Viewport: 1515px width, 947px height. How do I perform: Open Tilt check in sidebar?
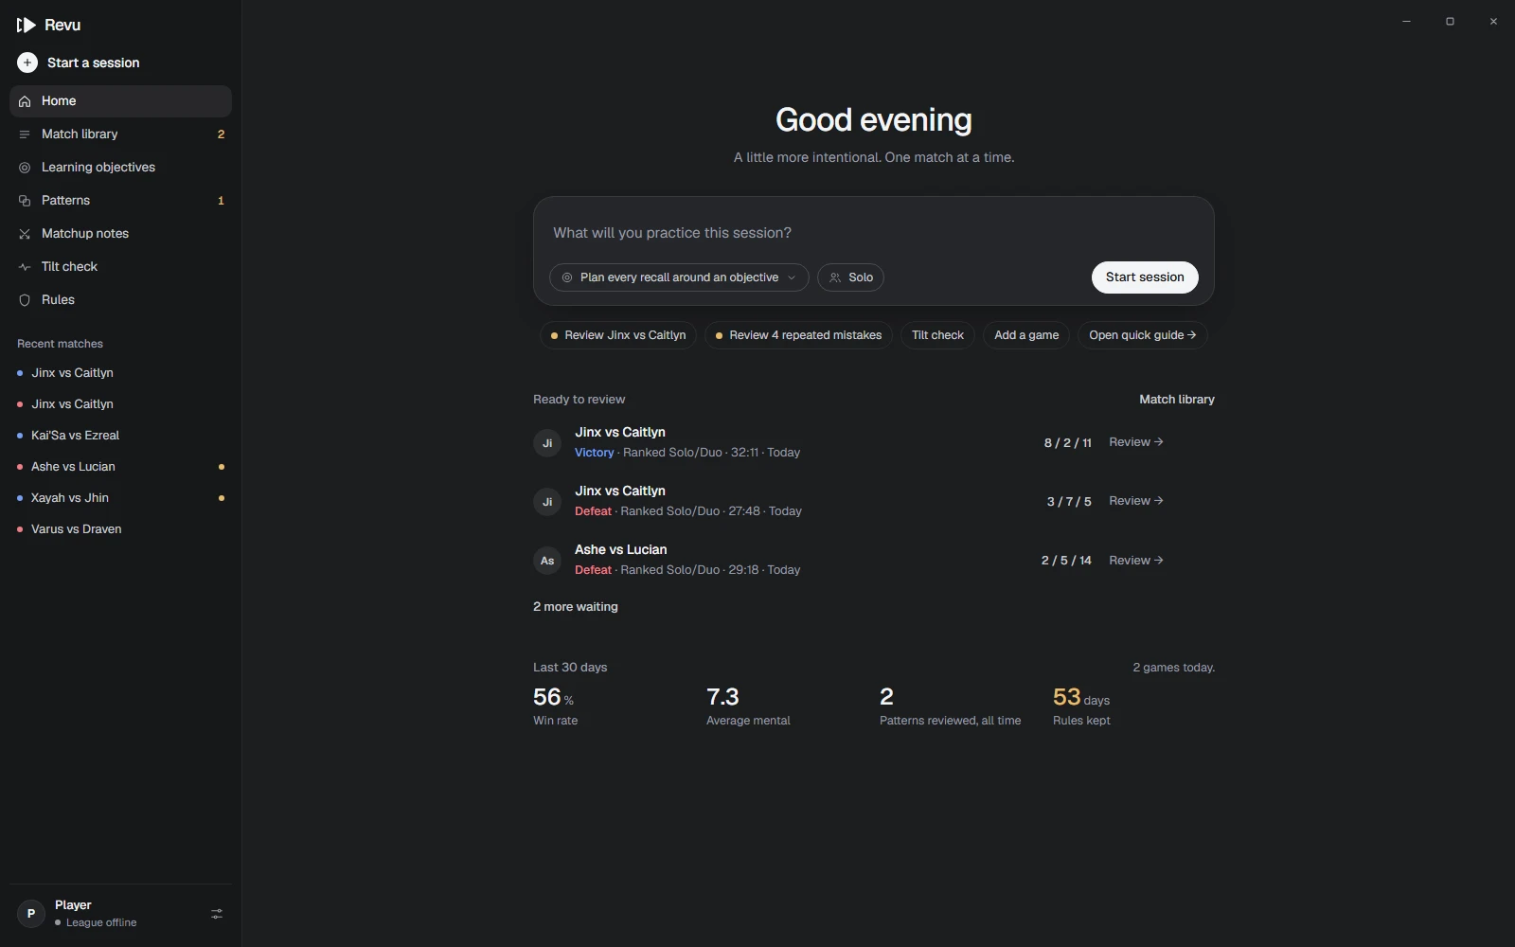(120, 267)
